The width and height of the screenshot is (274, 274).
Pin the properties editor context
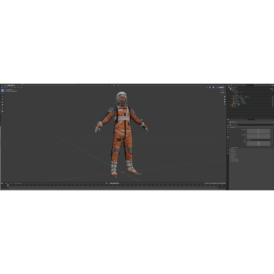coord(272,122)
